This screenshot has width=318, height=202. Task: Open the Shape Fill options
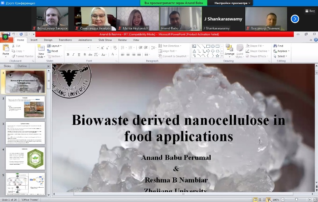tap(255, 46)
